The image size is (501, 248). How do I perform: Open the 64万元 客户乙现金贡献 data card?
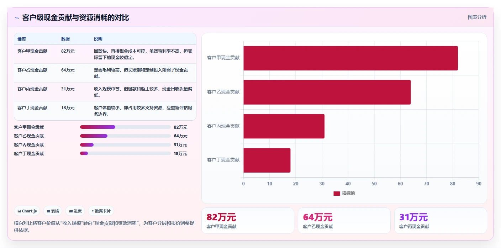click(x=344, y=221)
